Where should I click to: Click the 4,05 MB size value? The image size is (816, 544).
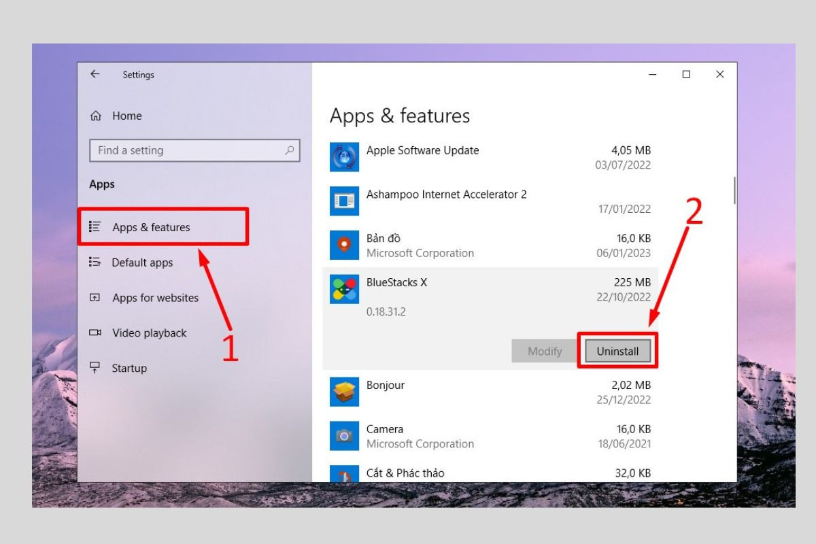pyautogui.click(x=631, y=150)
